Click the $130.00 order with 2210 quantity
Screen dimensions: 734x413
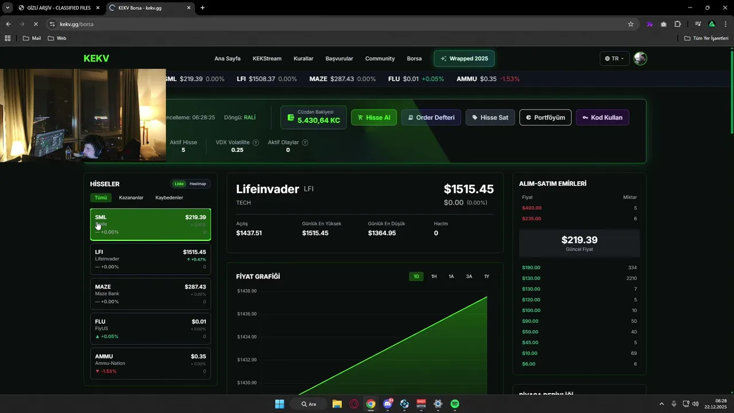pyautogui.click(x=579, y=278)
